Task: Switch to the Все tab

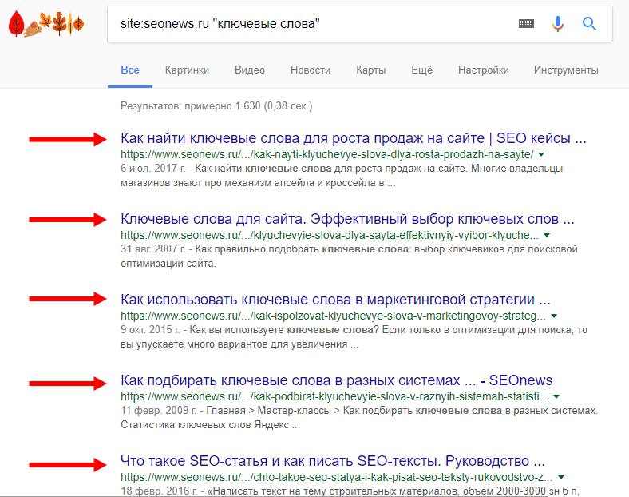Action: point(130,70)
